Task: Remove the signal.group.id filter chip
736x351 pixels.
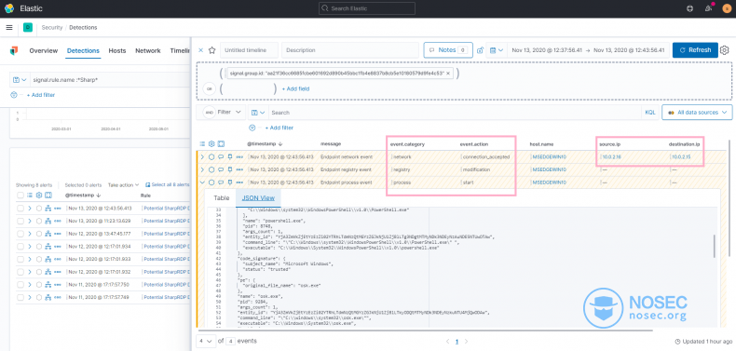Action: point(448,74)
